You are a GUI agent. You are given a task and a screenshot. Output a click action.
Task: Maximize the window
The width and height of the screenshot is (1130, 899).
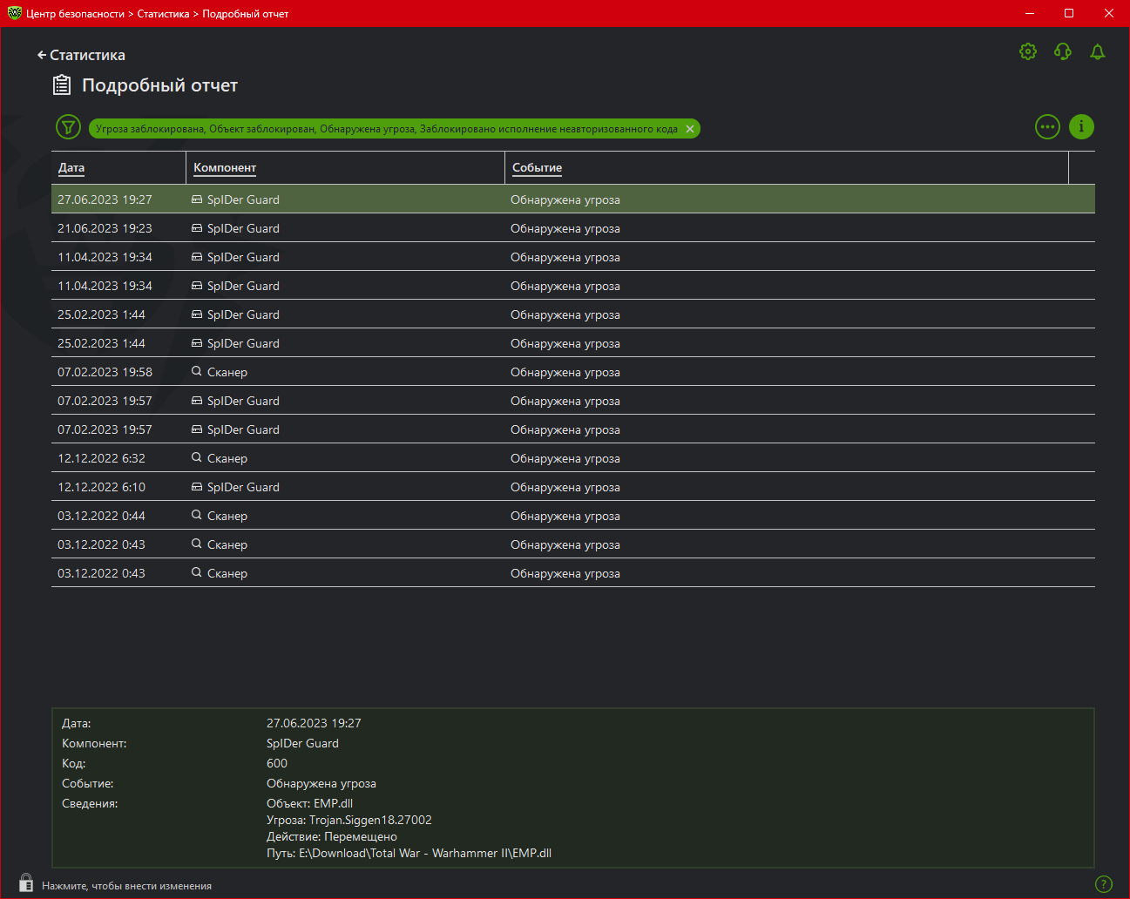click(1069, 13)
